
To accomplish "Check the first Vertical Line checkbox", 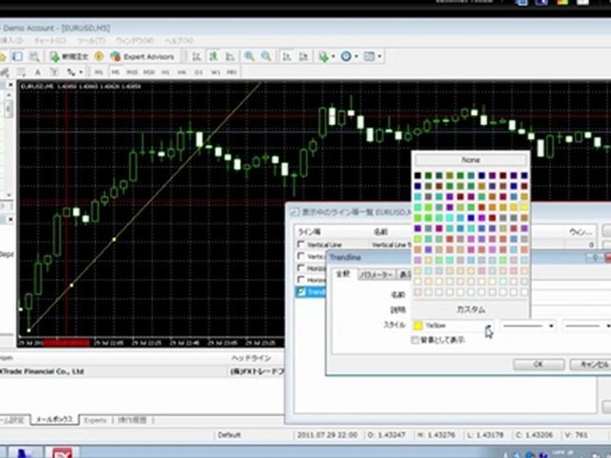I will [x=301, y=244].
